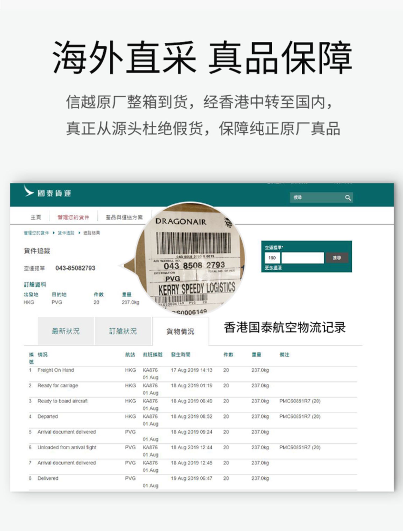Switch to the 貨物情況 tab
Viewport: 403px width, 531px height.
(180, 331)
